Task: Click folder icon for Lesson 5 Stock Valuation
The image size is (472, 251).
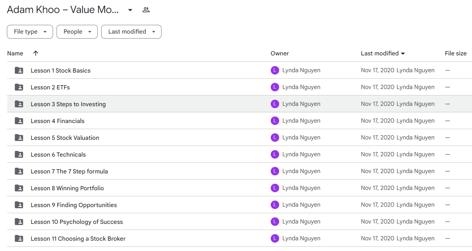Action: coord(19,138)
